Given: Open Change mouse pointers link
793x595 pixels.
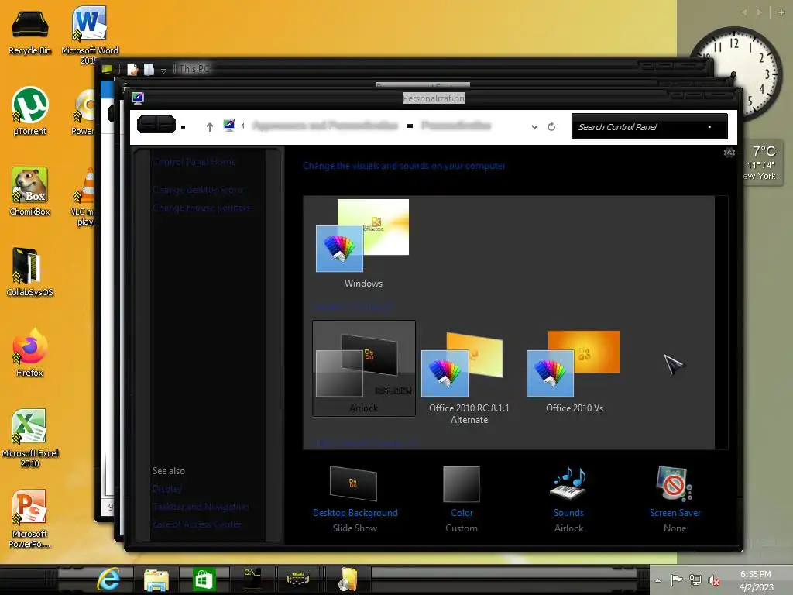Looking at the screenshot, I should (x=201, y=208).
